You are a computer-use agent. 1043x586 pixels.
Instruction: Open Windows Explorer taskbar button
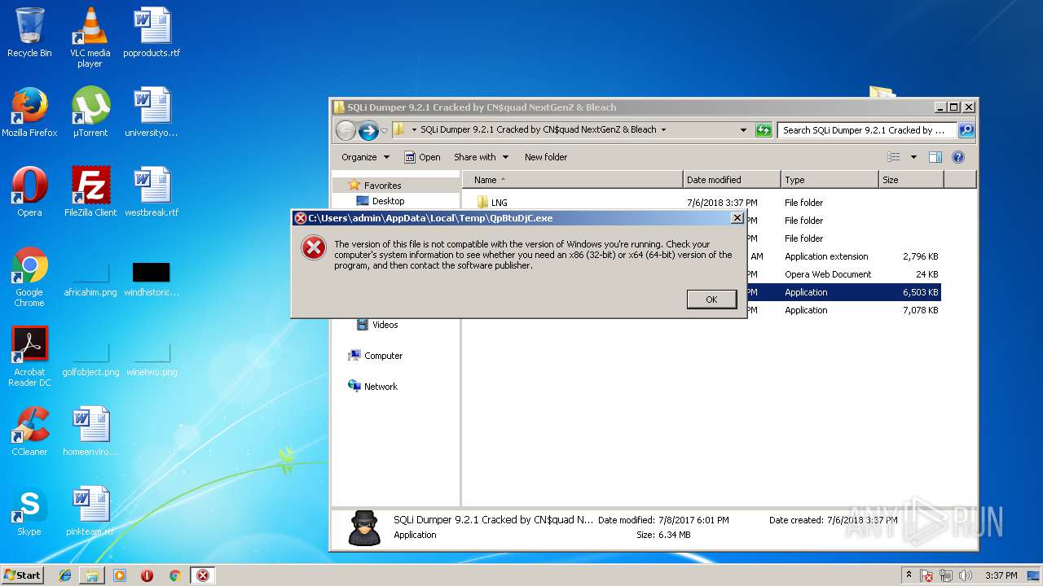pyautogui.click(x=92, y=575)
